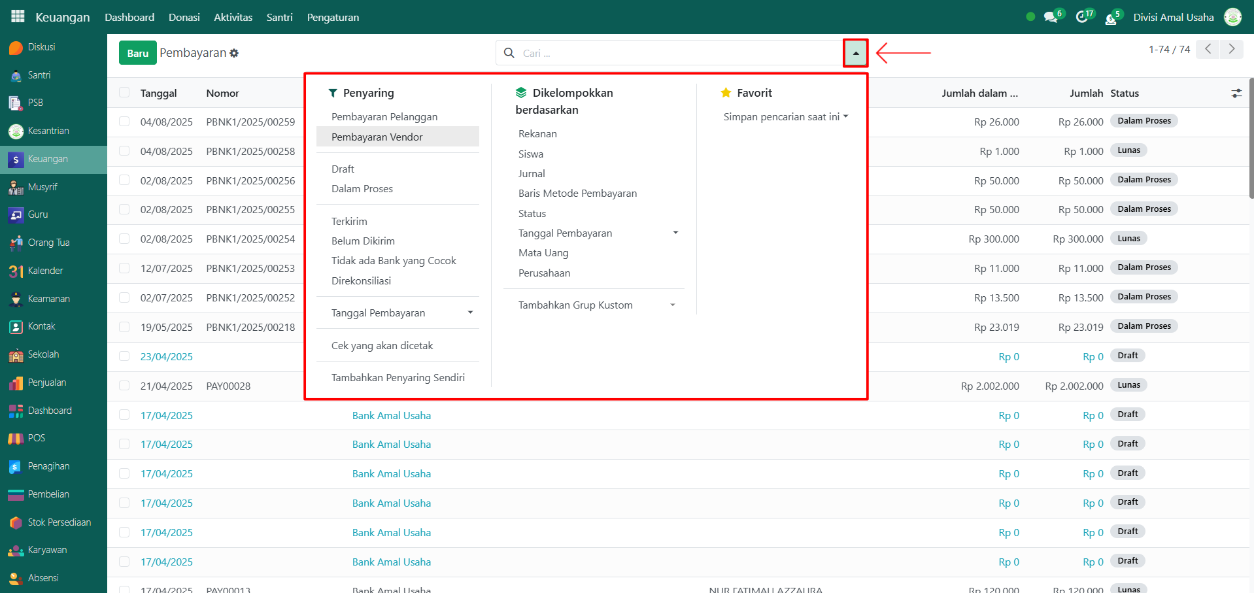Click the column settings adjust icon

coord(1236,93)
